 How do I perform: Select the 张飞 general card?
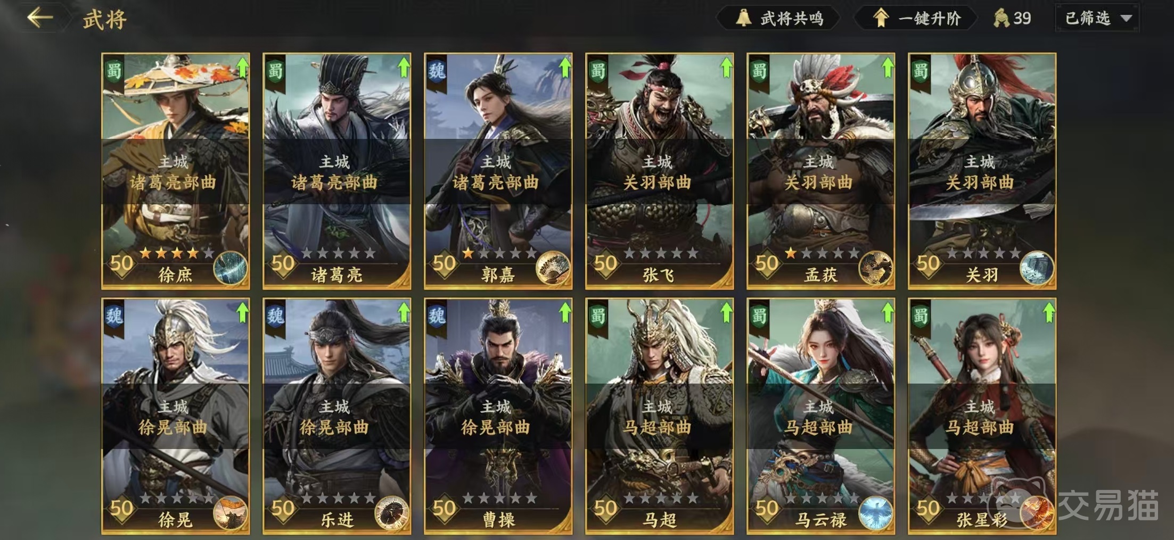click(x=659, y=171)
